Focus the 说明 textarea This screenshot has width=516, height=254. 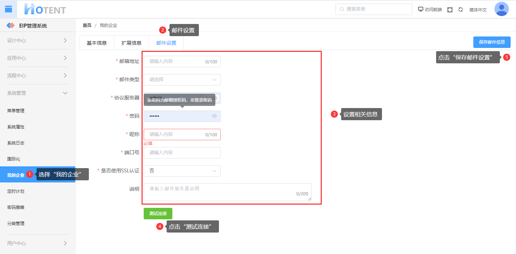point(228,192)
